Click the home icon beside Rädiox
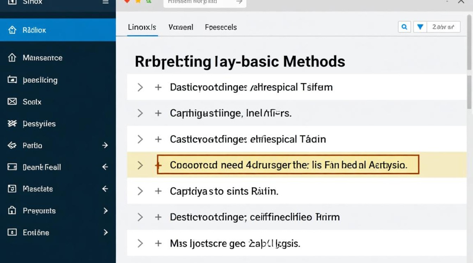The image size is (473, 263). (12, 30)
